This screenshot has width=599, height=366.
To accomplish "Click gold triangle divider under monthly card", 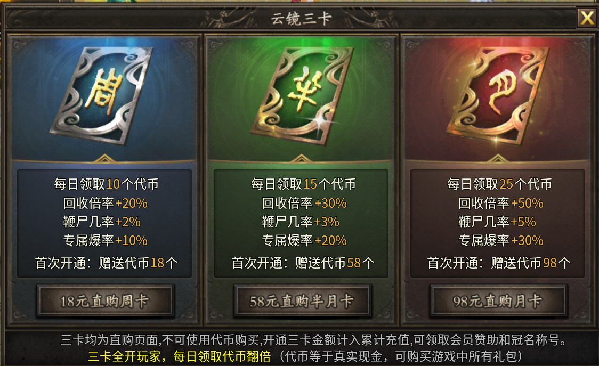I will [497, 158].
